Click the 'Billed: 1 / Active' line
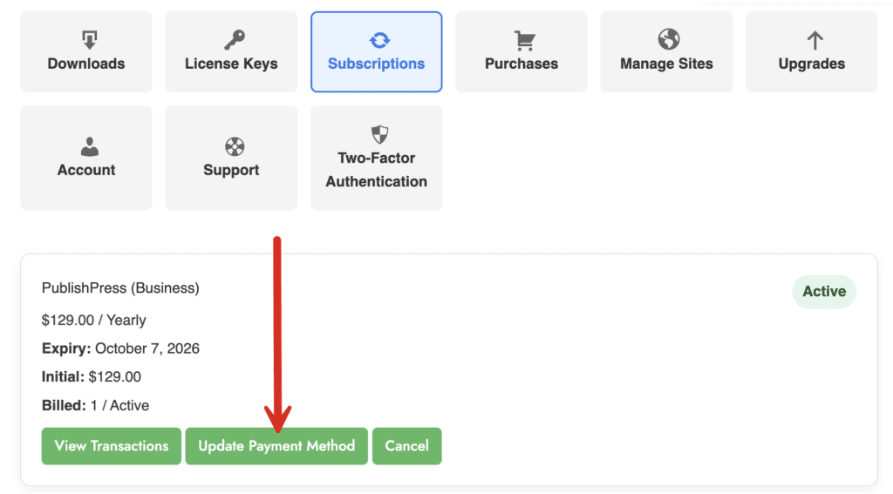Viewport: 893px width, 494px height. (x=95, y=405)
